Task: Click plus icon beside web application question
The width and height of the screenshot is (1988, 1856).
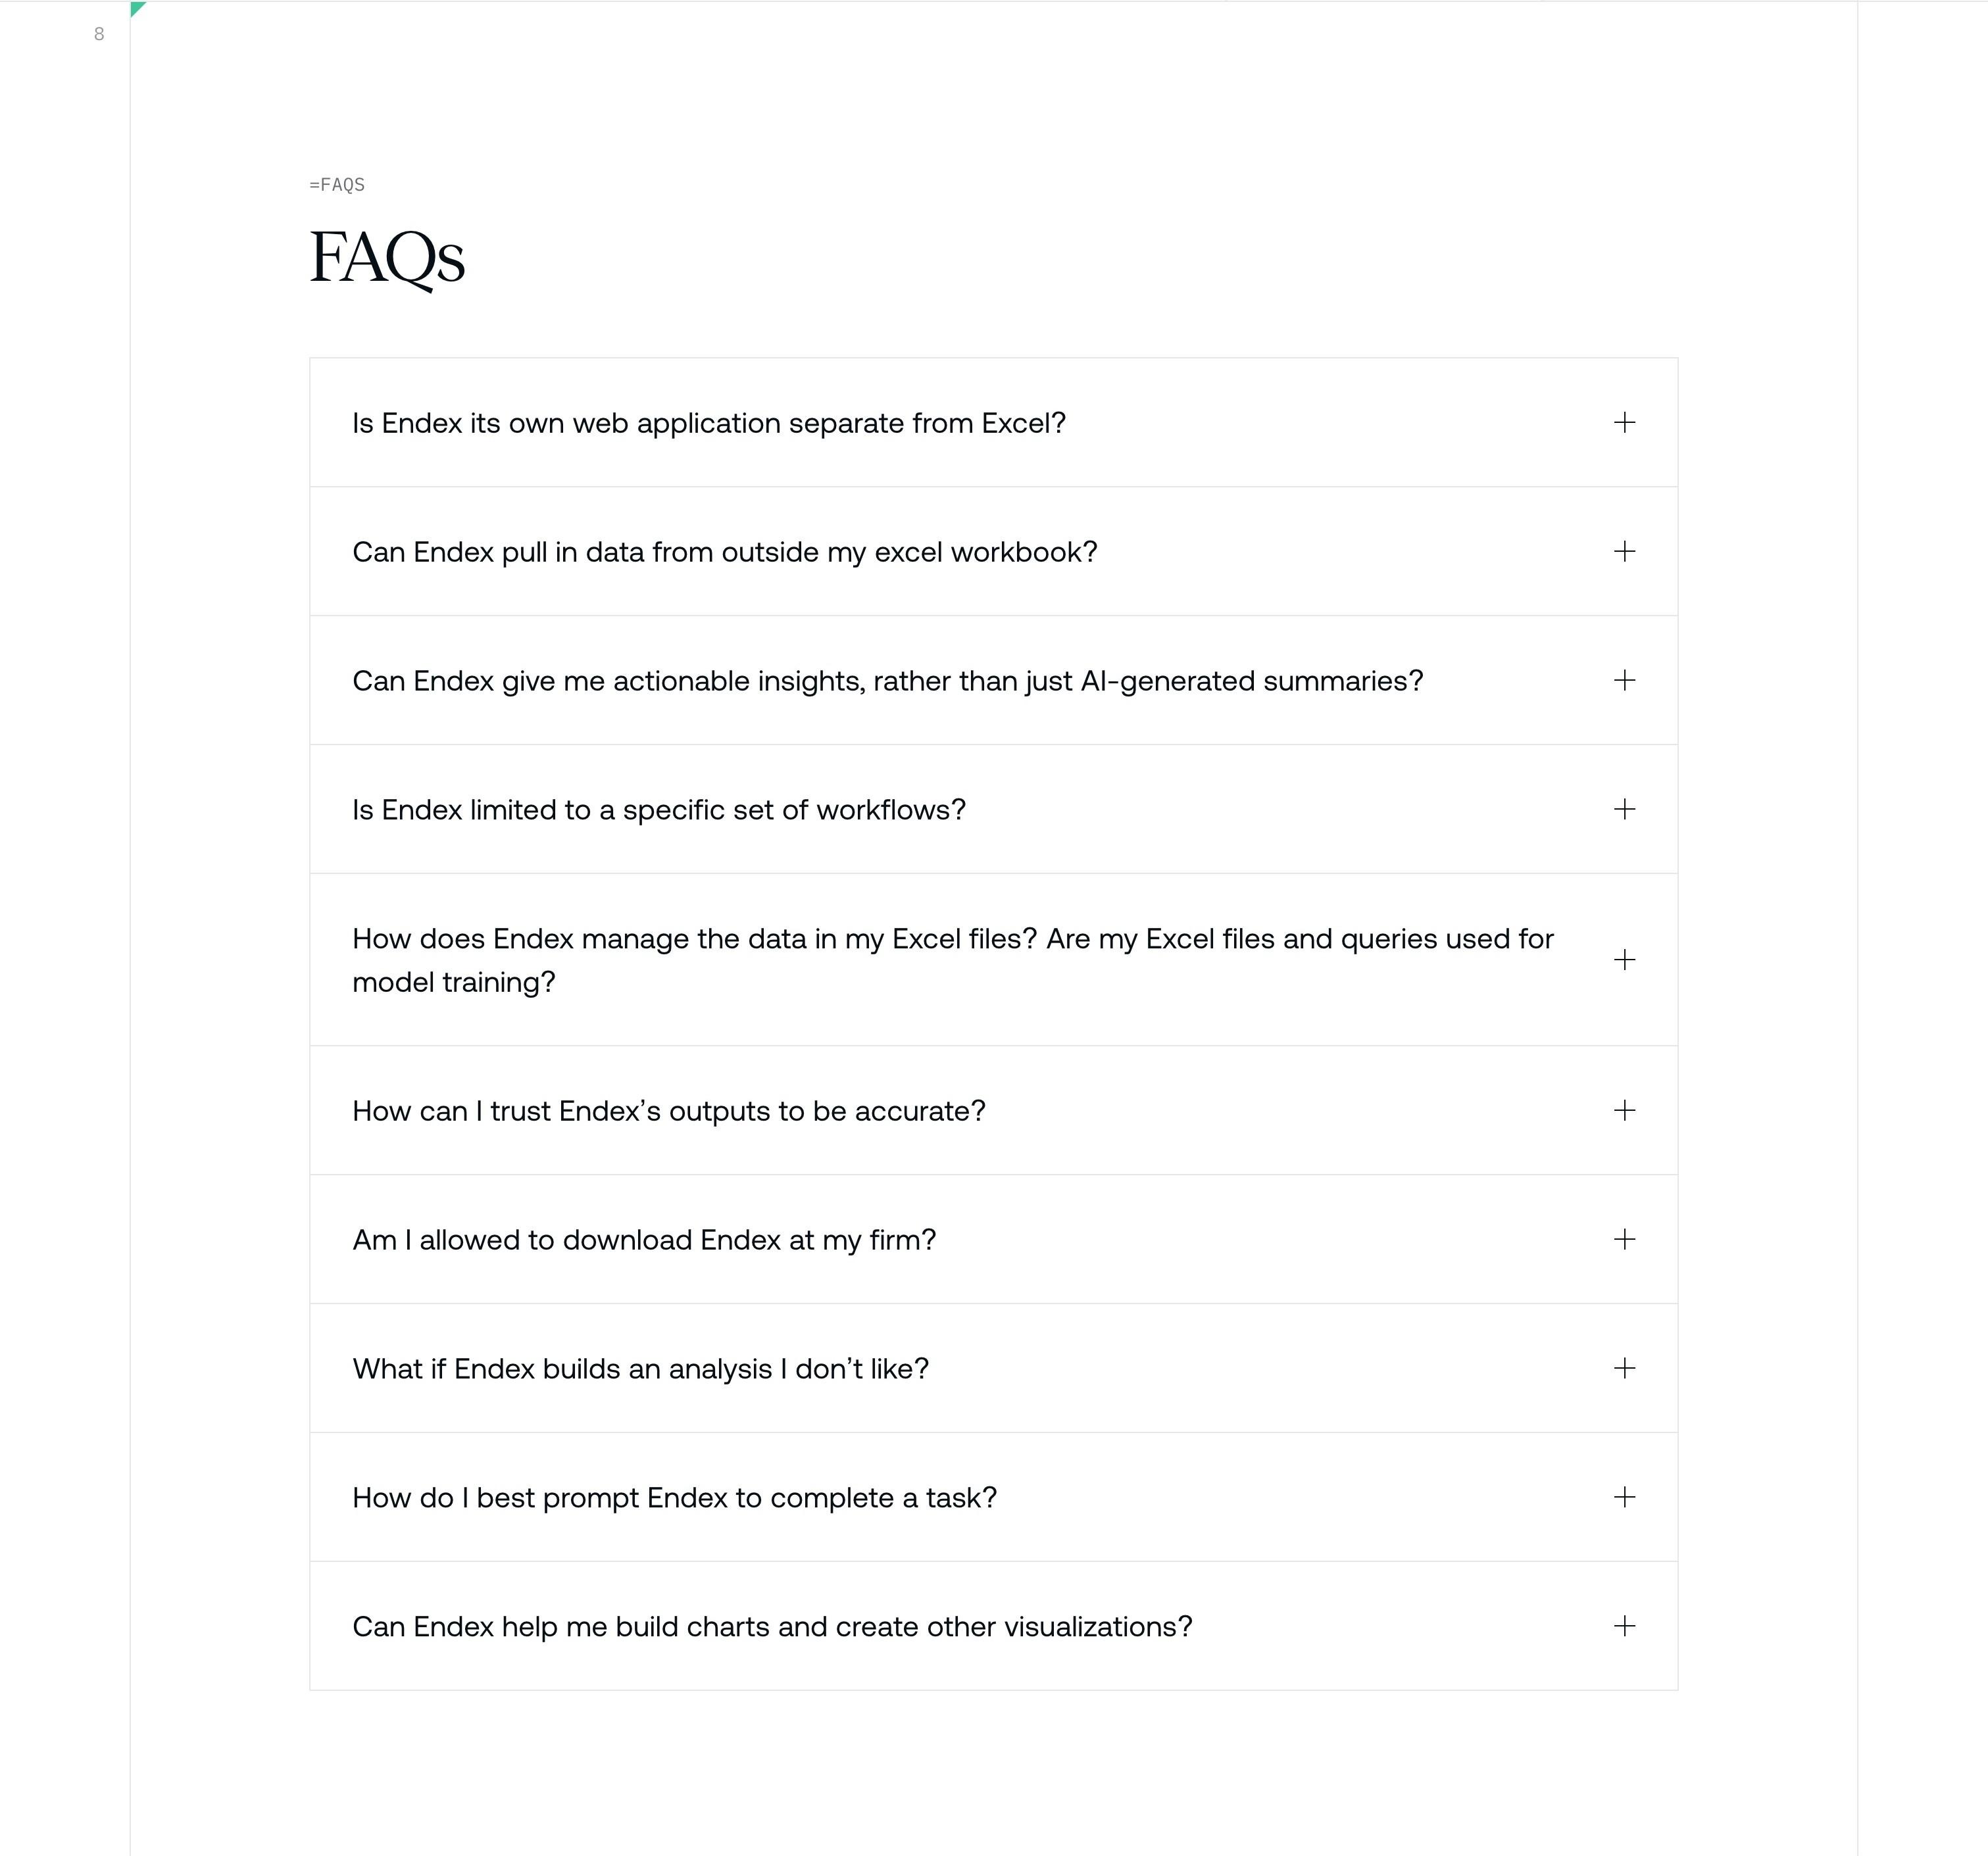Action: coord(1624,422)
